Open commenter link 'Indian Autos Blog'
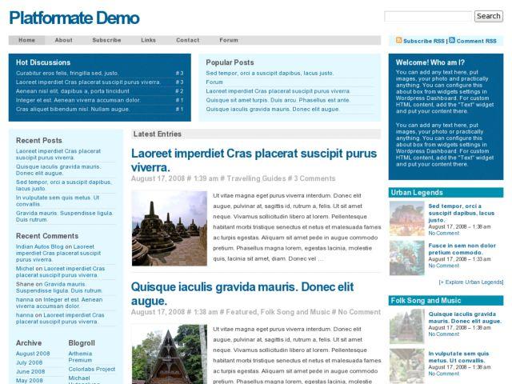 (39, 247)
